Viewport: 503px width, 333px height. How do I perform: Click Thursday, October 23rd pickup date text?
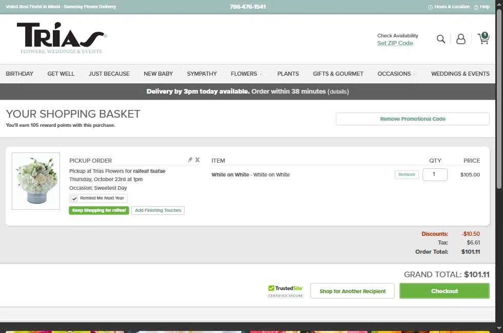pyautogui.click(x=106, y=180)
